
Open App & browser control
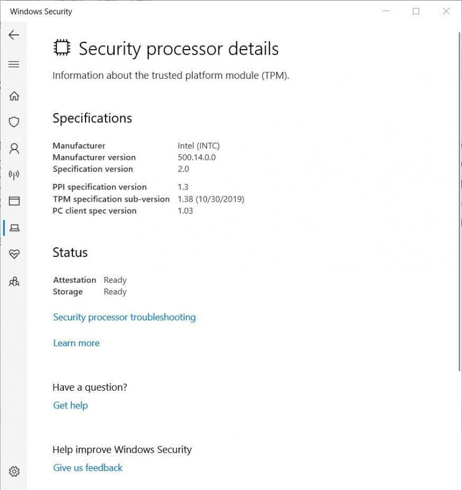coord(14,201)
